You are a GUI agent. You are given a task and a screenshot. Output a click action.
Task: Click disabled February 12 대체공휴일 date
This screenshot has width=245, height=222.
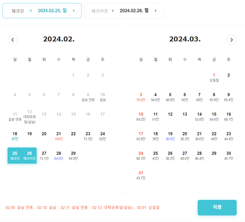click(29, 116)
